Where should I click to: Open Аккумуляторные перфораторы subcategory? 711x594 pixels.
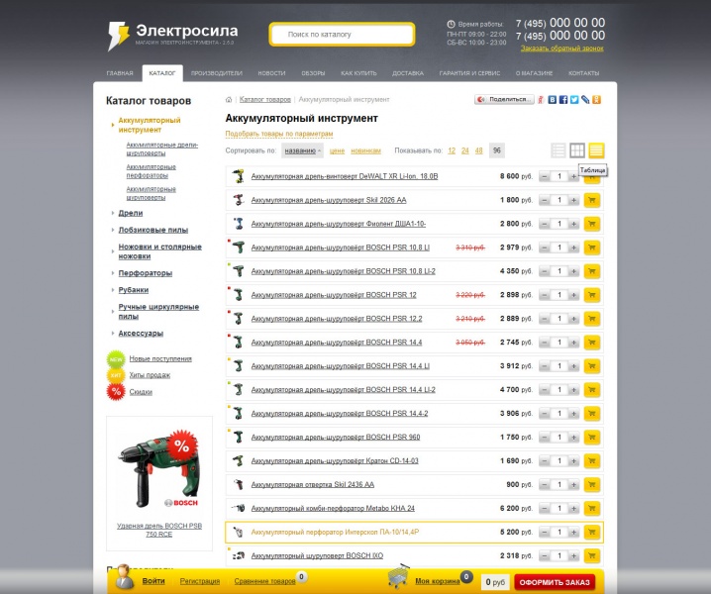click(151, 171)
